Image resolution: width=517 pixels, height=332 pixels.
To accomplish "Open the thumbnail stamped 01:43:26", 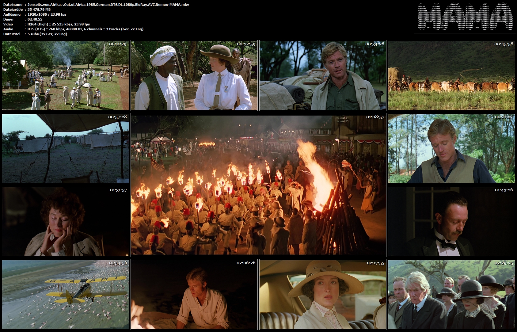I will click(451, 221).
